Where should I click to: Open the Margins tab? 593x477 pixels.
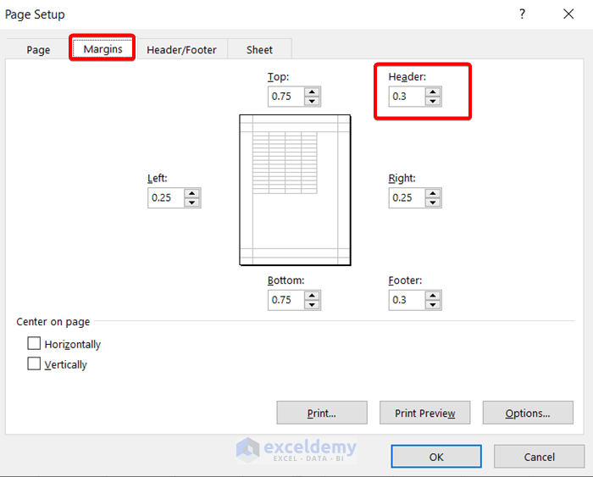point(103,48)
